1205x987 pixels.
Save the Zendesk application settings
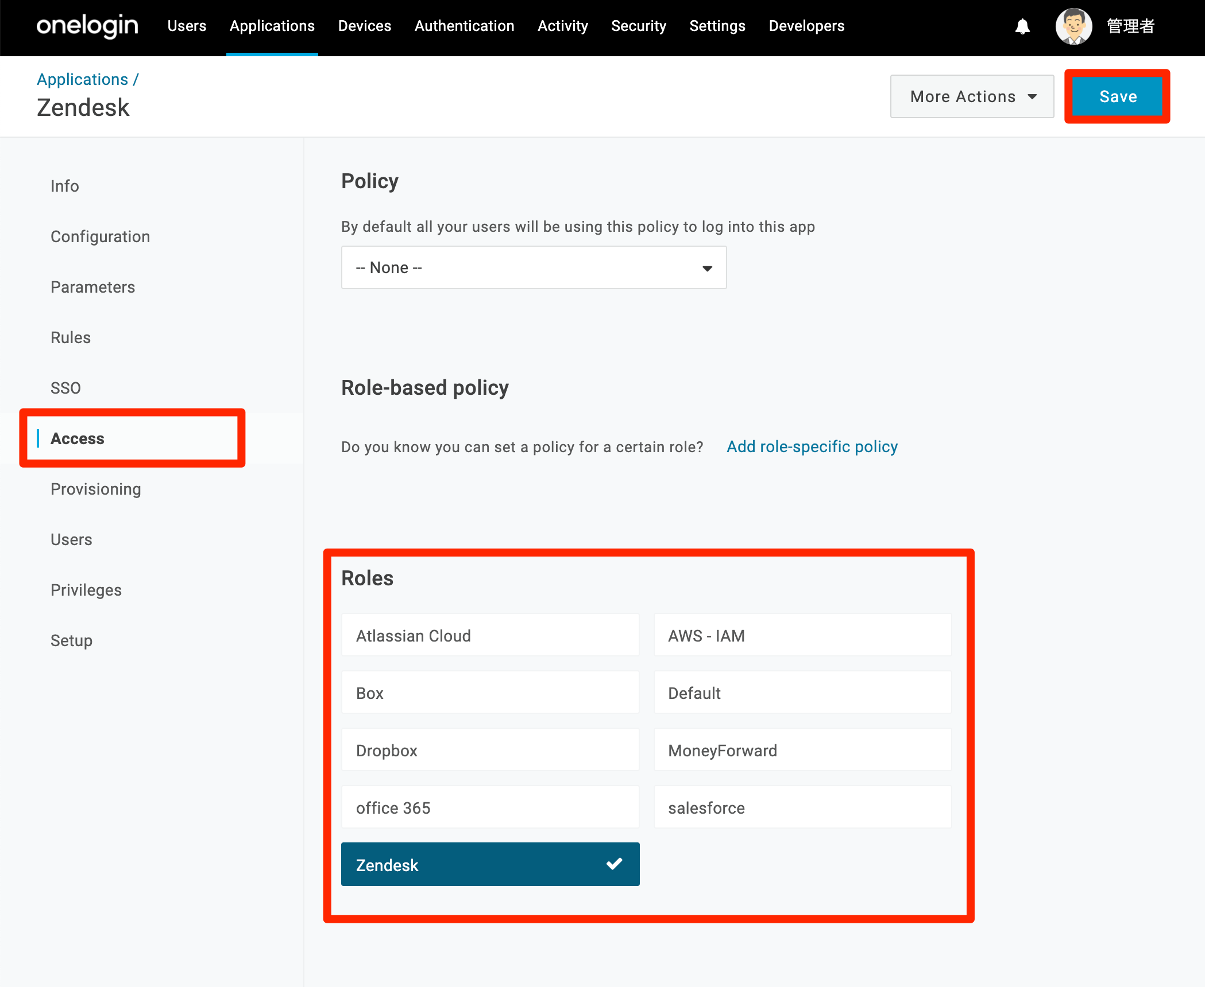[1118, 96]
